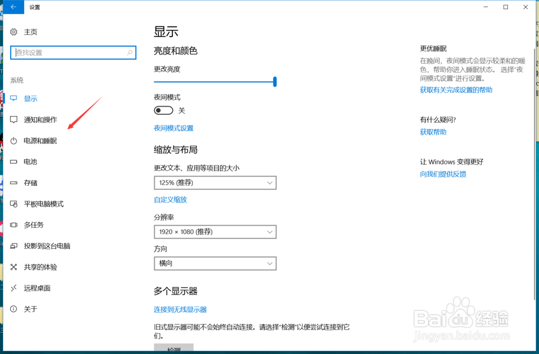Open 通知和操作 settings
The width and height of the screenshot is (539, 354).
tap(39, 119)
